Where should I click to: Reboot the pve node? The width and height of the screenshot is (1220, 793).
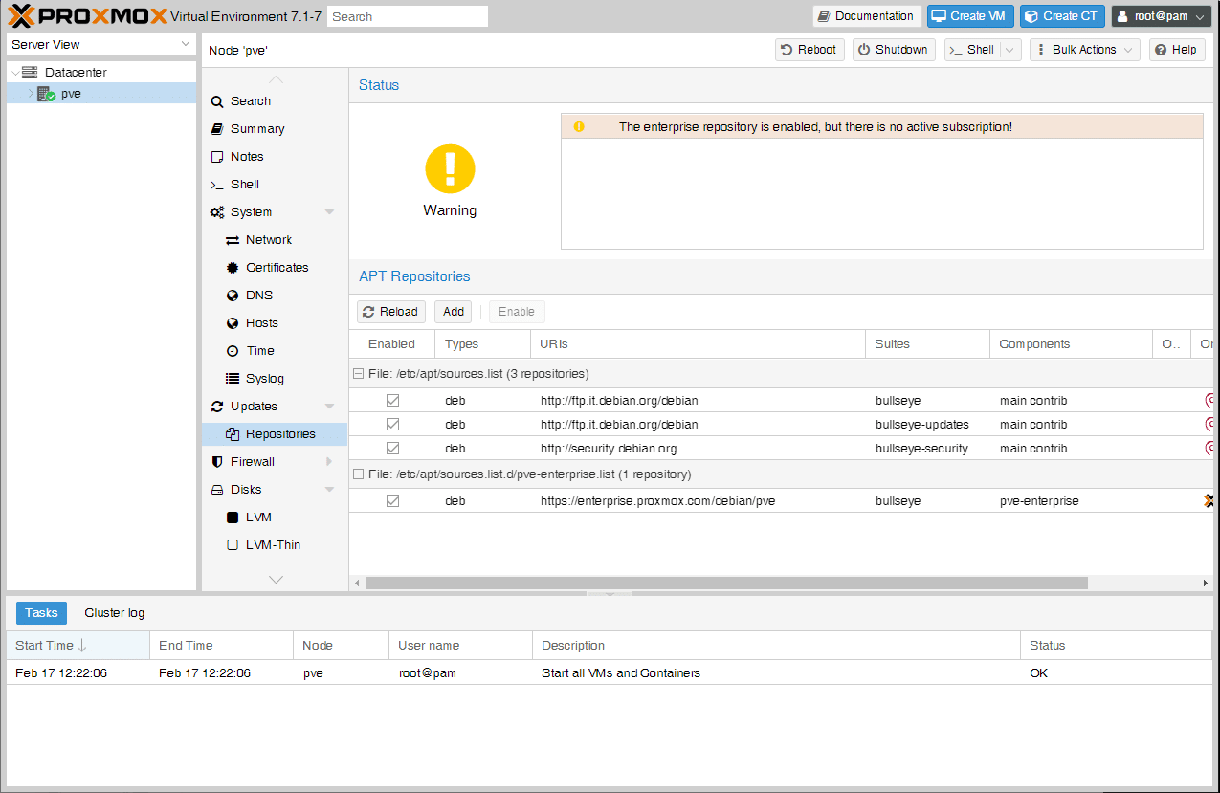[810, 50]
